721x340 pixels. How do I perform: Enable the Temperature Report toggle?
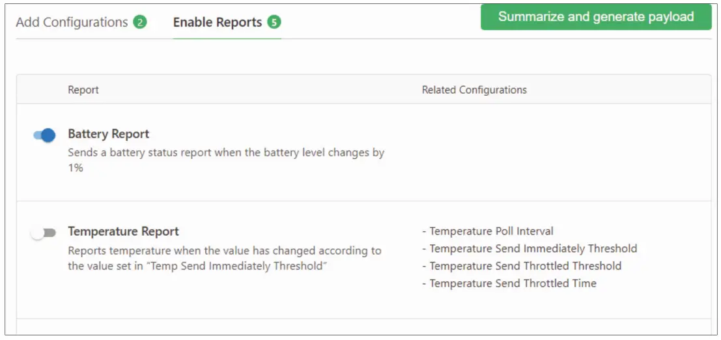44,233
